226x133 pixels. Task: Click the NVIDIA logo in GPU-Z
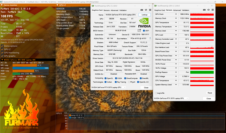pyautogui.click(x=144, y=23)
